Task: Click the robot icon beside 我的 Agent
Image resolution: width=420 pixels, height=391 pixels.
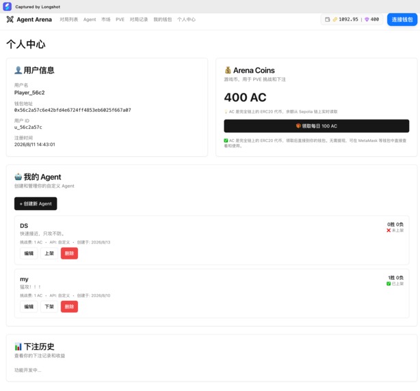Action: pos(18,177)
